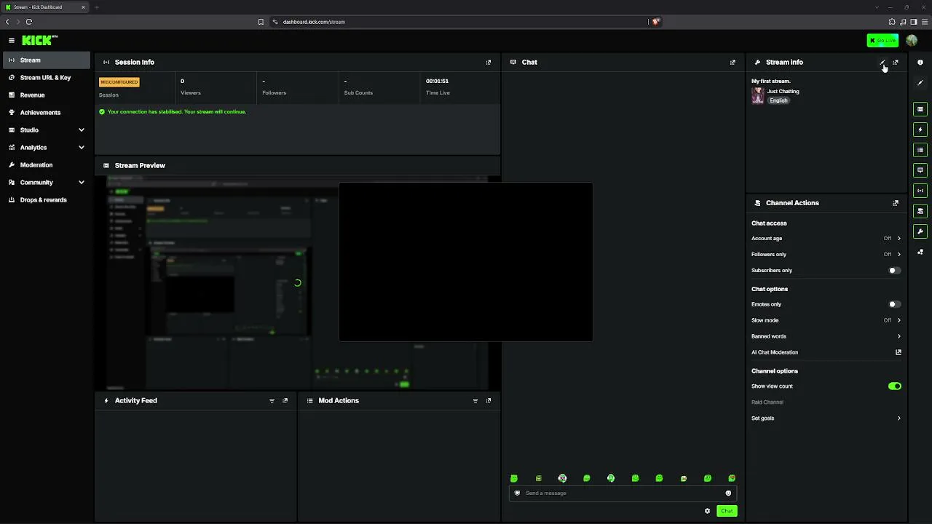Click the 00:01:51 Time Live value
This screenshot has width=932, height=524.
point(437,82)
